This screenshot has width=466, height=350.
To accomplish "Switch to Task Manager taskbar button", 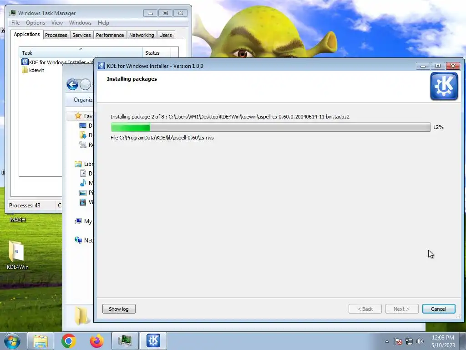I will [x=125, y=341].
